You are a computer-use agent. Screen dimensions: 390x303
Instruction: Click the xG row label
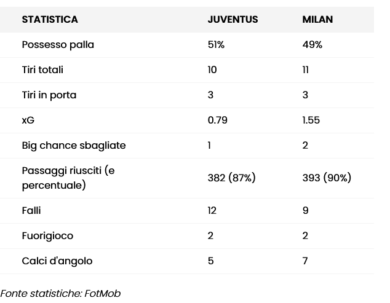point(28,120)
